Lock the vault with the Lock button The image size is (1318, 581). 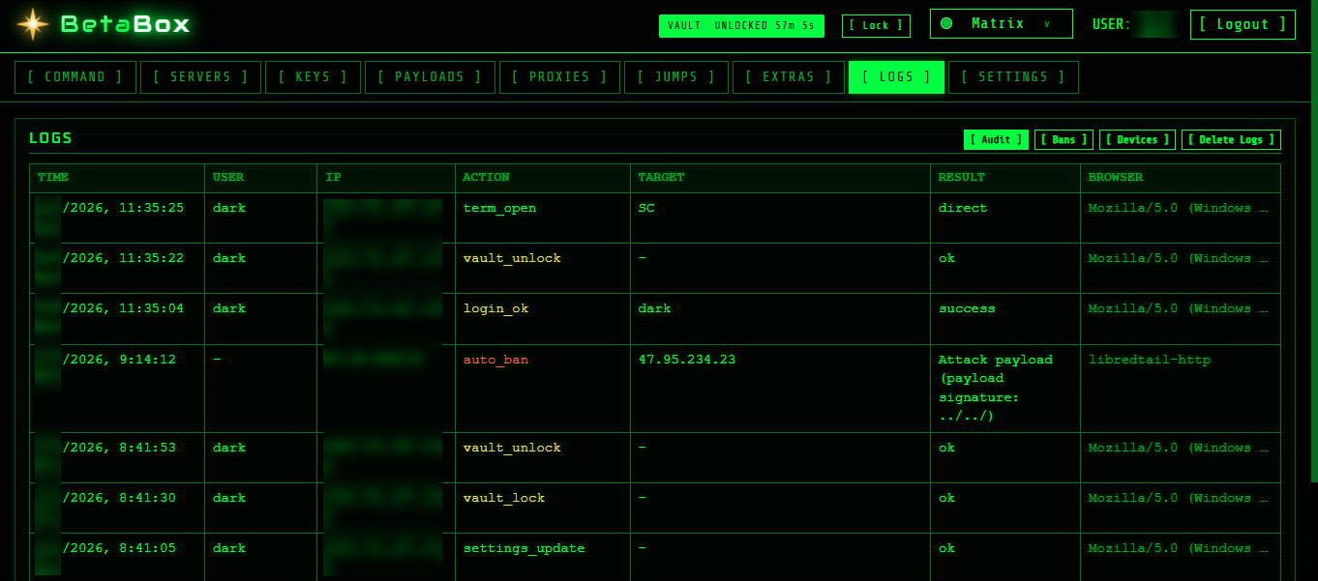[x=876, y=26]
